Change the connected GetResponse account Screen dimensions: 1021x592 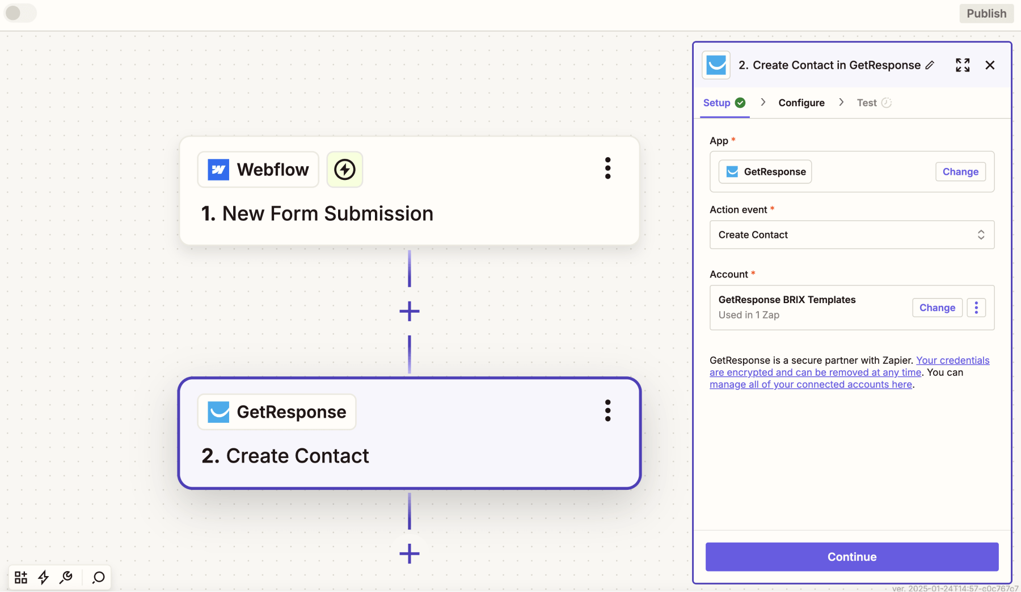click(937, 308)
